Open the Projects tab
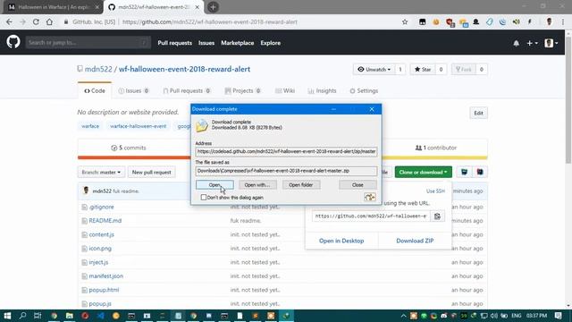 tap(242, 90)
